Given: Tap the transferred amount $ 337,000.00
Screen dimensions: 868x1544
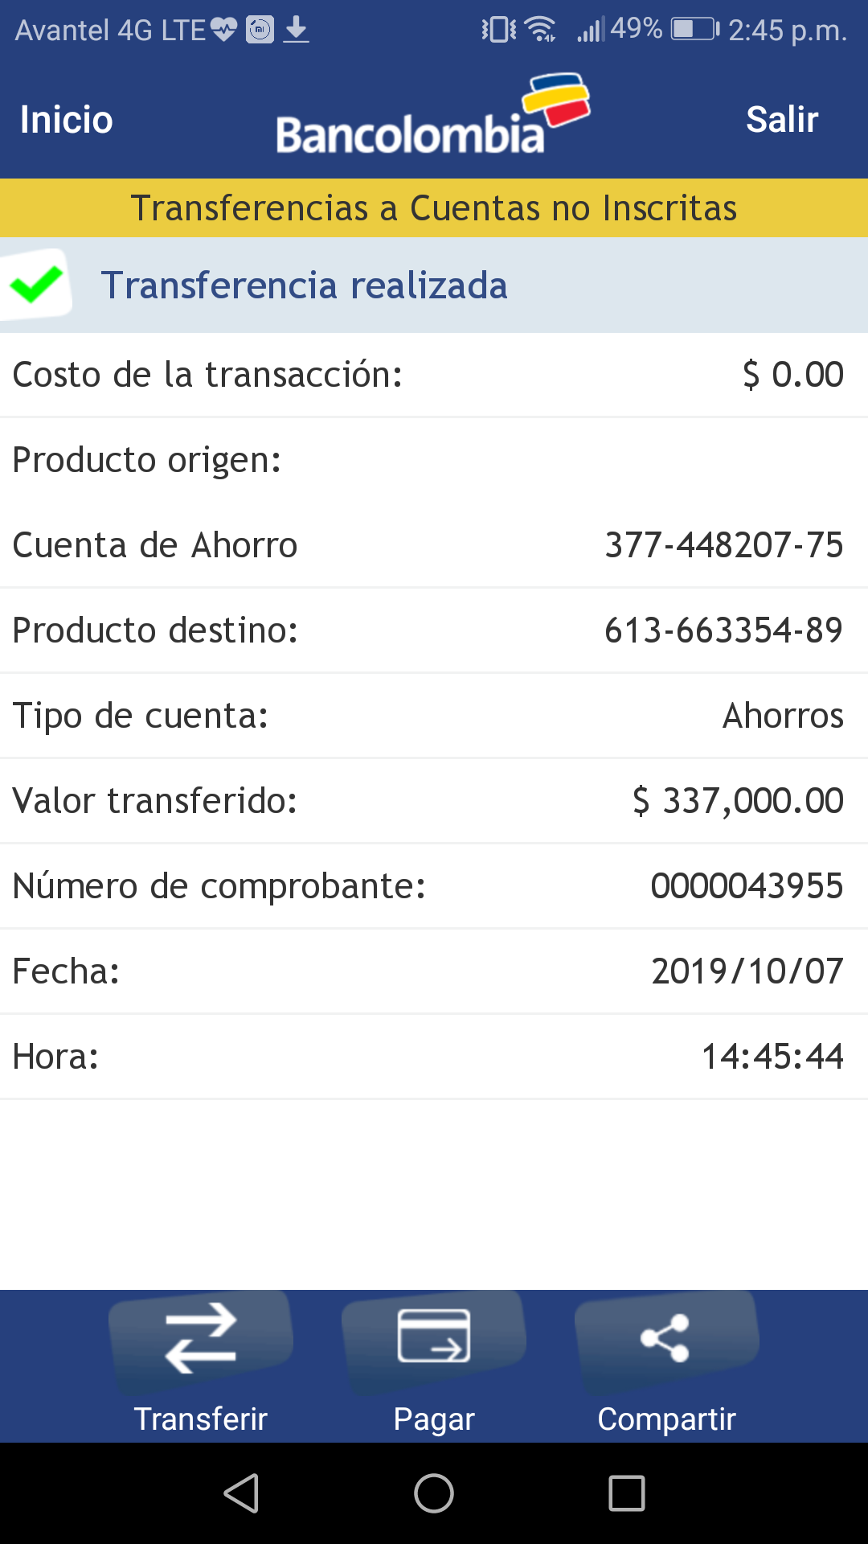Looking at the screenshot, I should [738, 801].
